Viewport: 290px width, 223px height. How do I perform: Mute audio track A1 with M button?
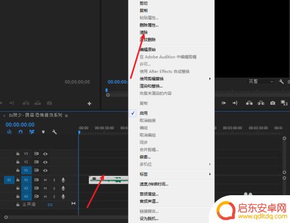tap(45, 180)
